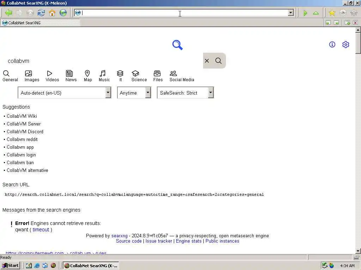The height and width of the screenshot is (270, 361).
Task: Click the suggestion CollabVM Wiki
Action: [22, 116]
